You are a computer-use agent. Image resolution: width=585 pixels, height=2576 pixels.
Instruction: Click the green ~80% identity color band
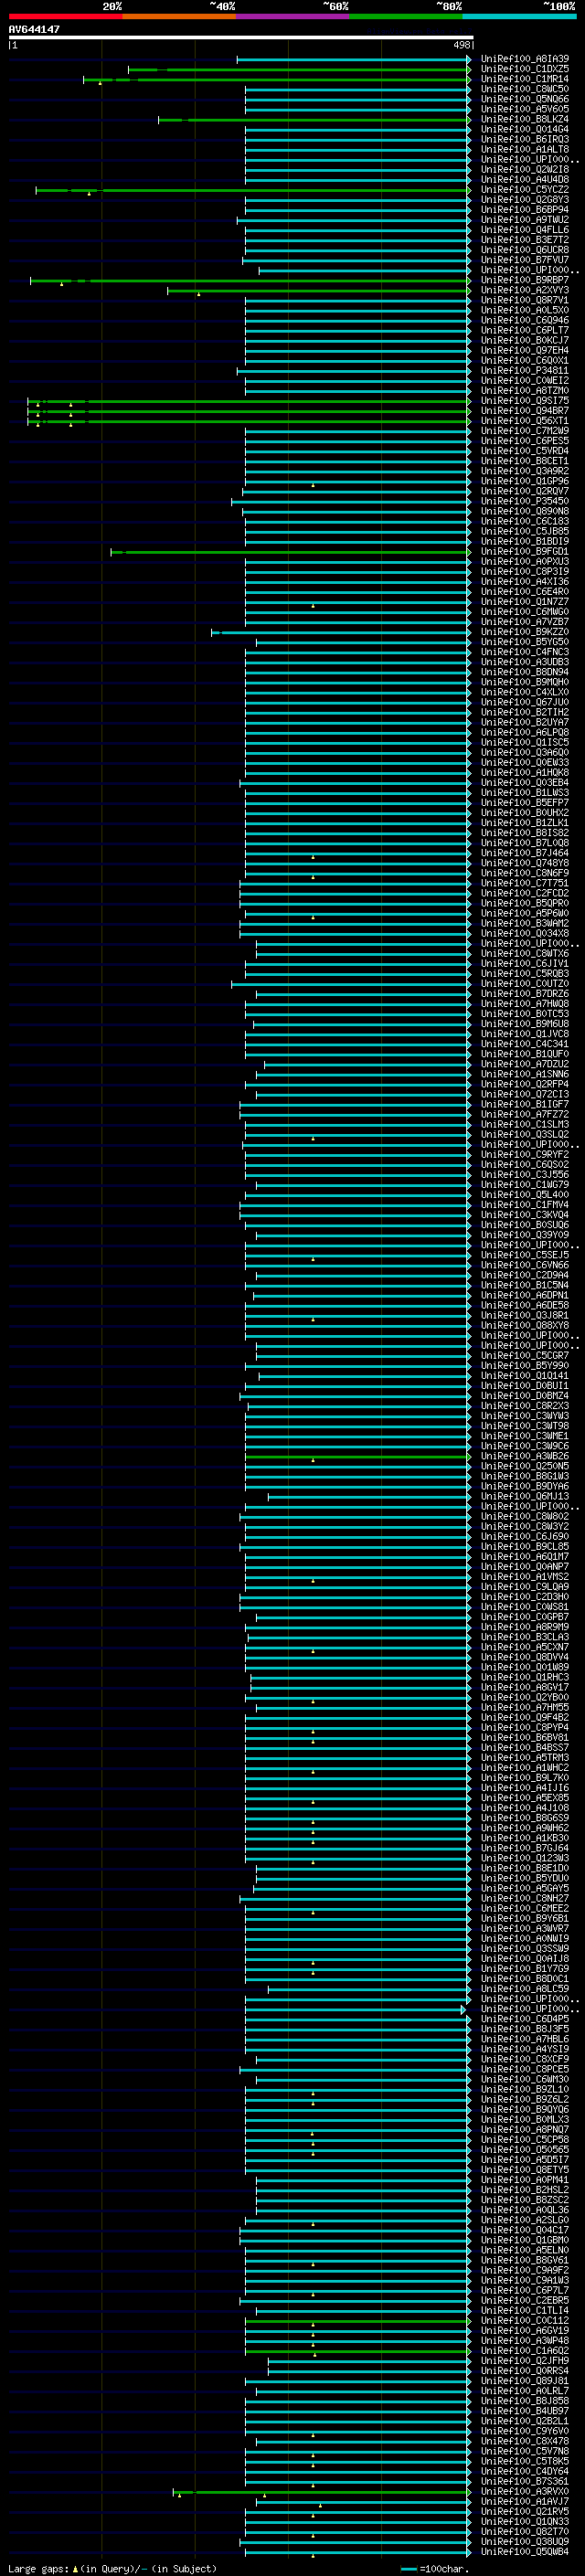[x=406, y=16]
